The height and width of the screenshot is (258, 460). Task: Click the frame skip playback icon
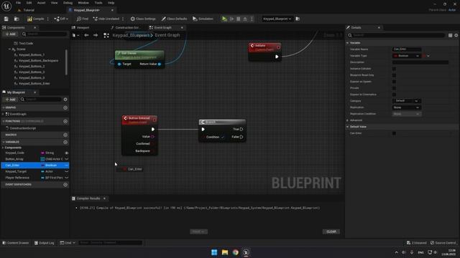click(x=231, y=19)
